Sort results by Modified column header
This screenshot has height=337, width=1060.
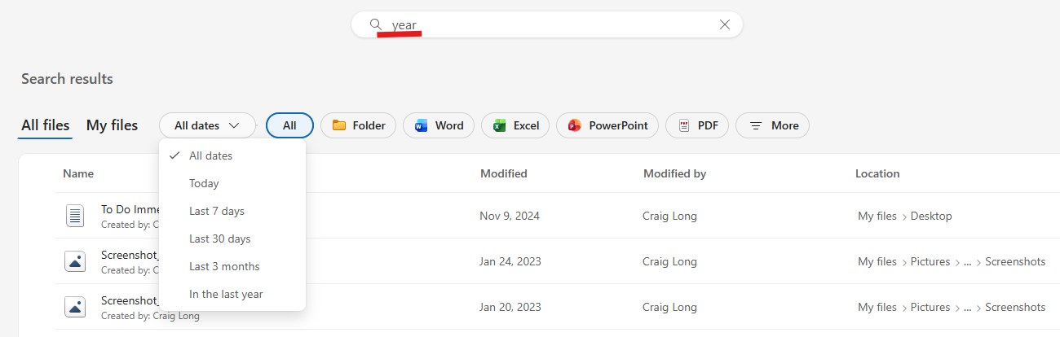(x=504, y=173)
